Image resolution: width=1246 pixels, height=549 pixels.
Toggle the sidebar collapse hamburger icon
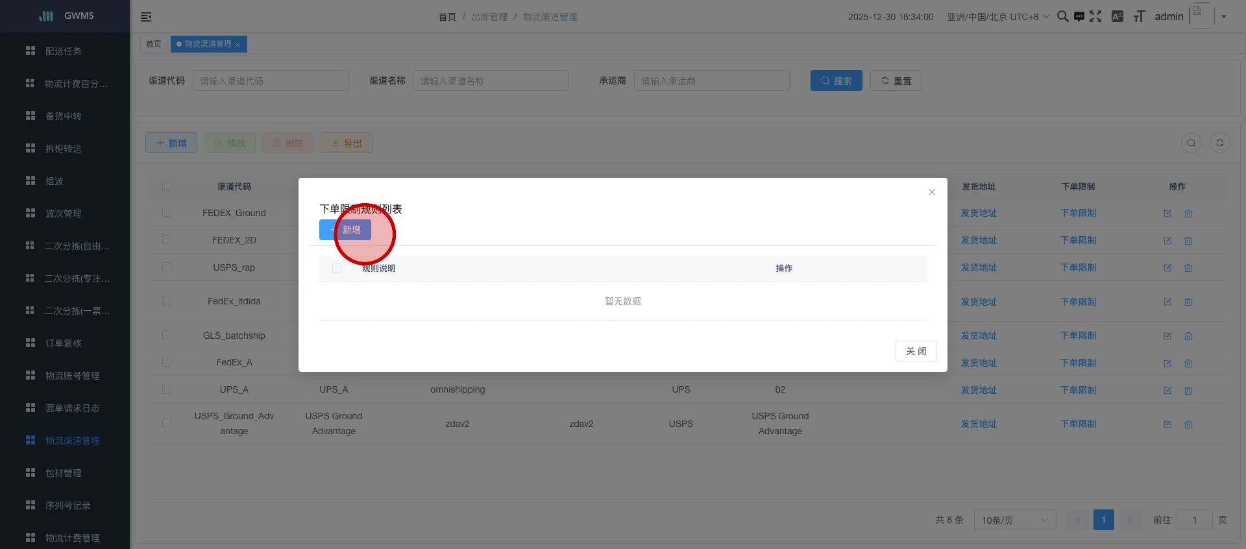pyautogui.click(x=146, y=17)
